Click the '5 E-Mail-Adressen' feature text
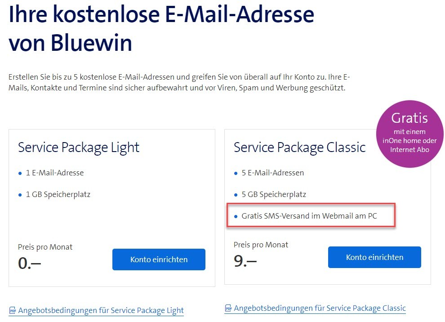 pyautogui.click(x=273, y=173)
